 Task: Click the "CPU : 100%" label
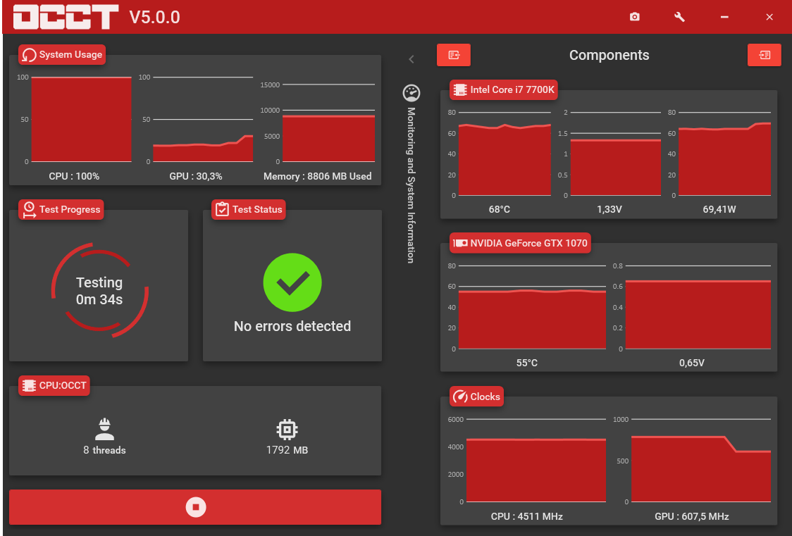[74, 176]
